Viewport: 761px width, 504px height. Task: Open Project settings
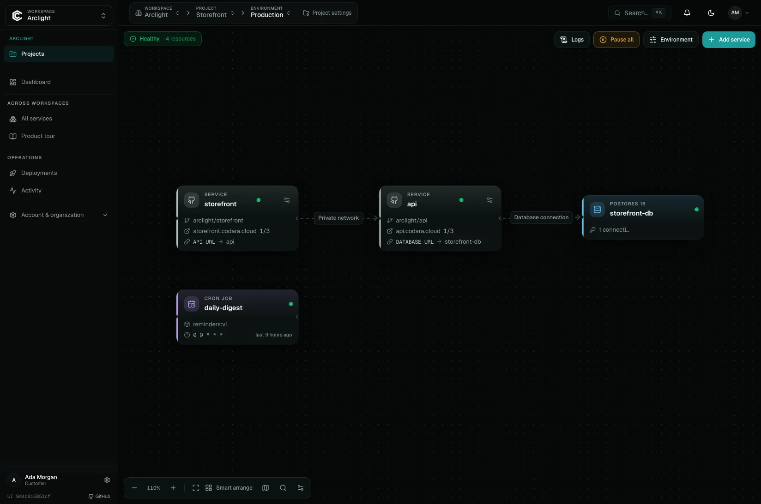click(x=327, y=13)
